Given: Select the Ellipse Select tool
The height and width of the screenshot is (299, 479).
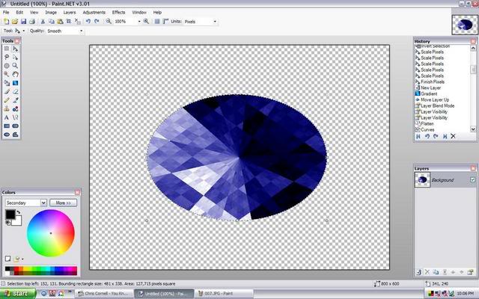Looking at the screenshot, I should pos(7,66).
